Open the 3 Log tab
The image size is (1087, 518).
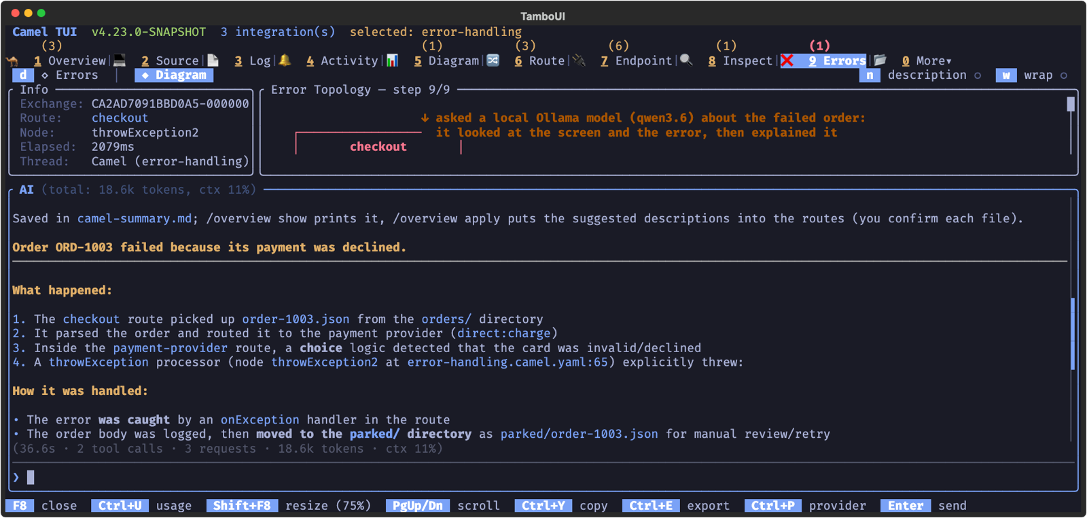click(x=253, y=61)
